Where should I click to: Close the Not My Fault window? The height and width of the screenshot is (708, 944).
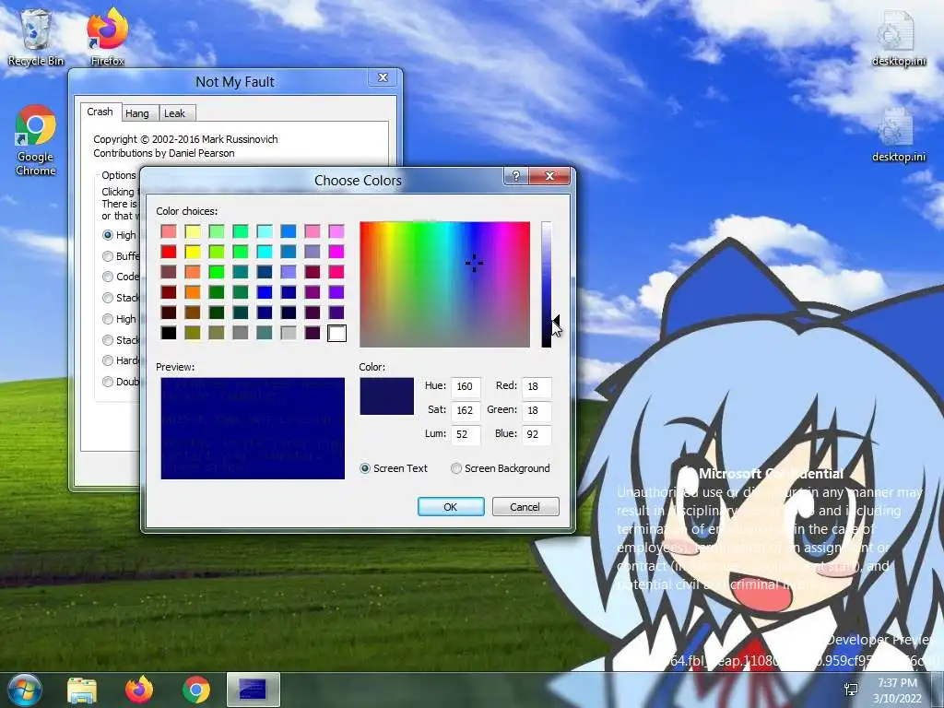(x=383, y=77)
